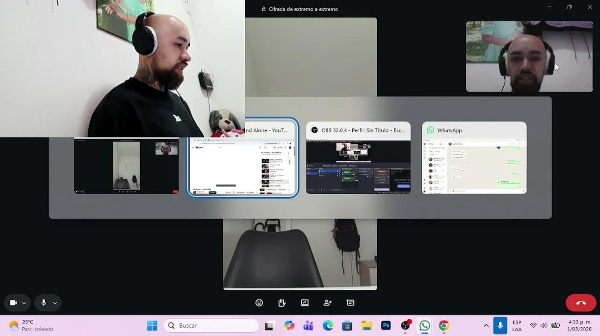Screen dimensions: 600x336
Task: Start screen sharing in the call
Action: [305, 303]
